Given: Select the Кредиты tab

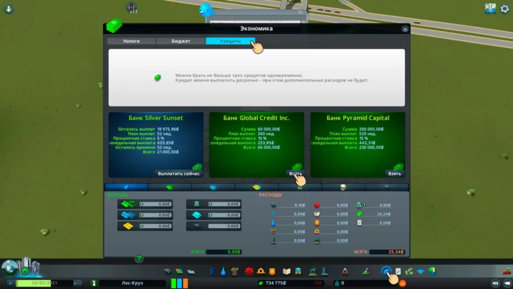Looking at the screenshot, I should coord(230,41).
